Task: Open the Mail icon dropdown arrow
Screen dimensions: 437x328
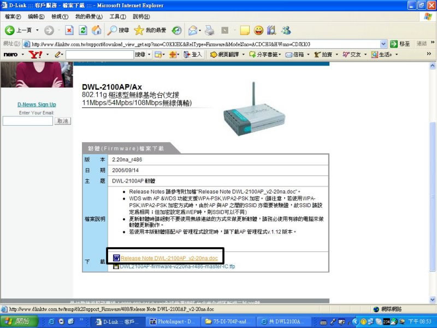Action: tap(200, 30)
